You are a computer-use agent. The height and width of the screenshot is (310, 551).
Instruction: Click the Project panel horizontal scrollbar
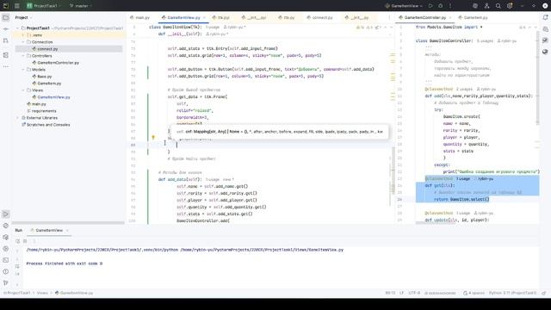tap(68, 222)
